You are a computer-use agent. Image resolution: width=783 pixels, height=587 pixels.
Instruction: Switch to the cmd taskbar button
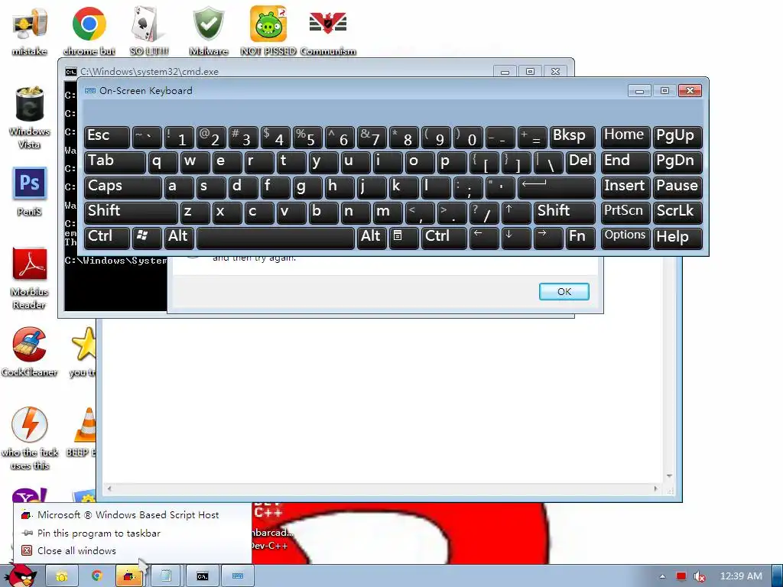tap(202, 576)
